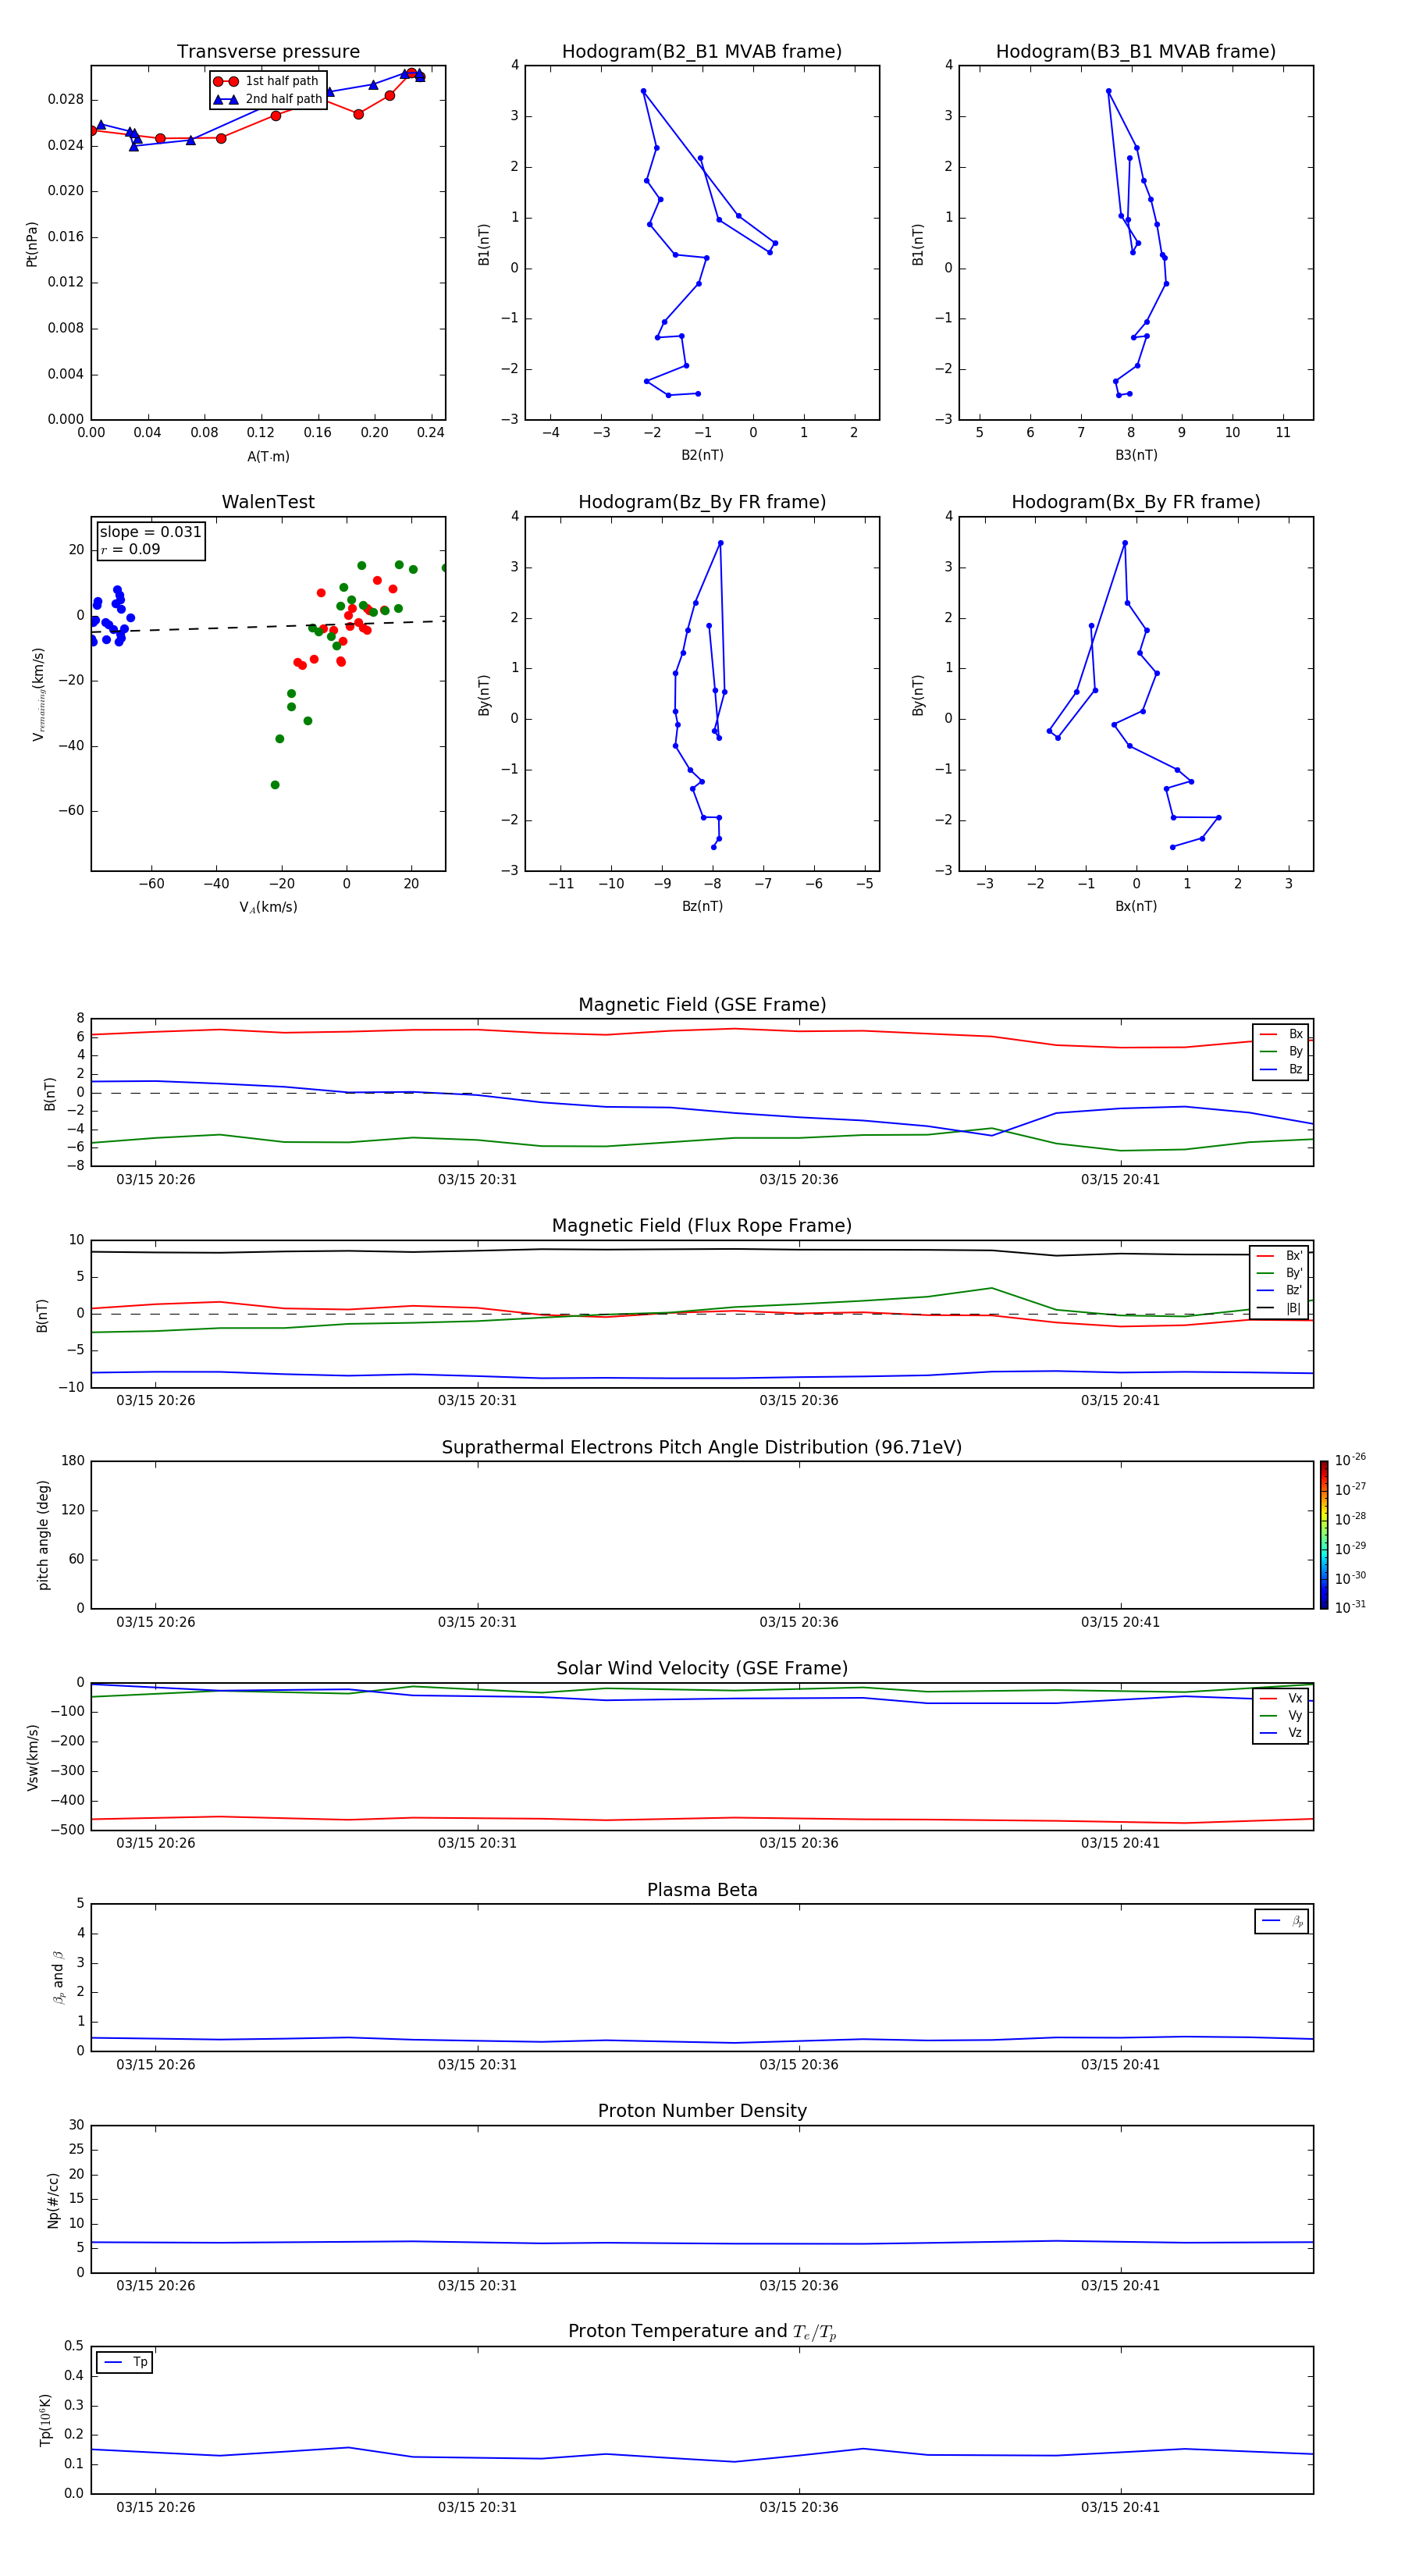Viewport: 1405px width, 2576px height.
Task: Click the 'Hodogram(Bx_By FR frame)' title
Action: pyautogui.click(x=1136, y=502)
